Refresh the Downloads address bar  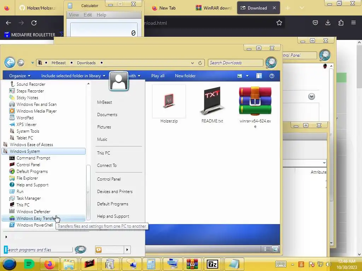[200, 63]
